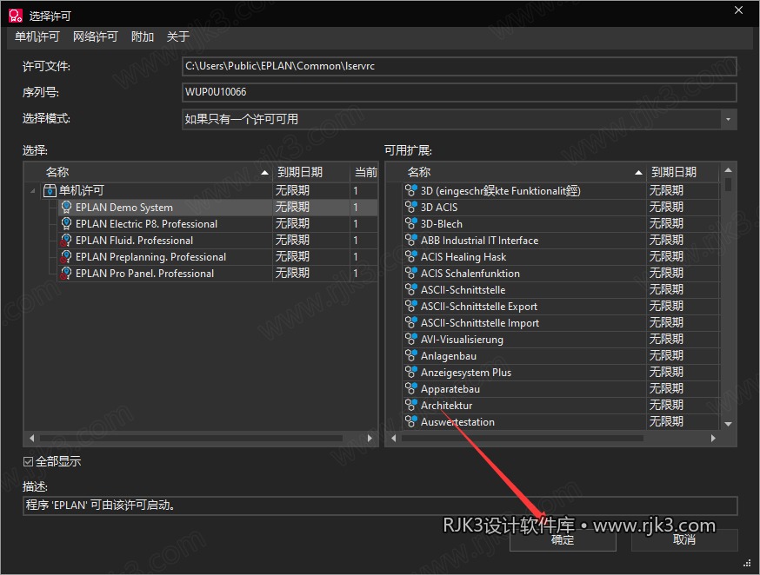Click the extensions vertical scrollbar thumb
The width and height of the screenshot is (760, 575).
(x=728, y=185)
